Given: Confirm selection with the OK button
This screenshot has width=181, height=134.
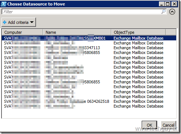Looking at the screenshot, I should [149, 125].
